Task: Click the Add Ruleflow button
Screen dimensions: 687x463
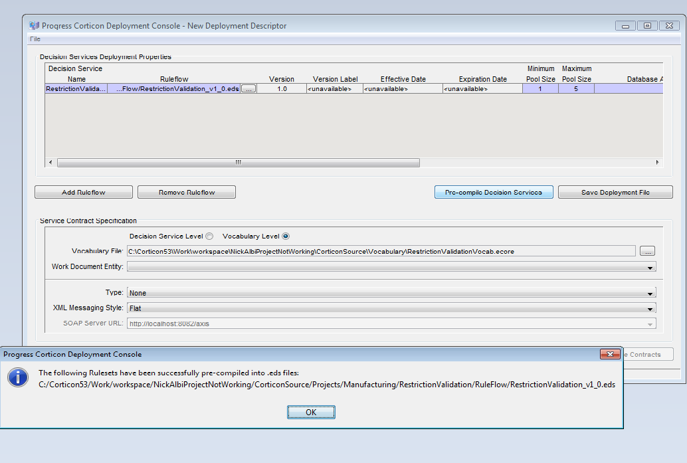Action: click(x=84, y=192)
